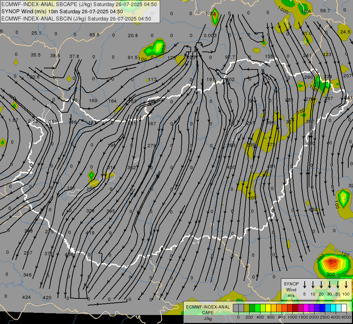Click the map value 395
The height and width of the screenshot is (324, 353).
point(111,211)
